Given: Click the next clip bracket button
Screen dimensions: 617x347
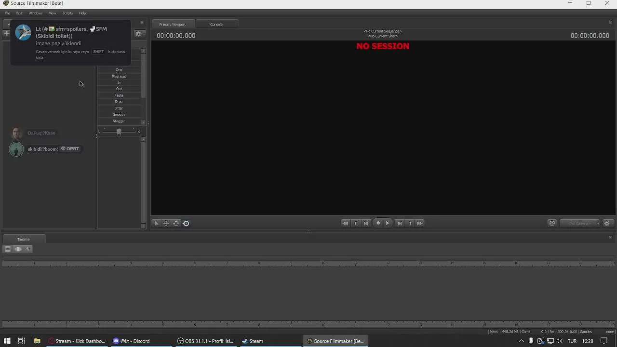Looking at the screenshot, I should click(x=410, y=223).
